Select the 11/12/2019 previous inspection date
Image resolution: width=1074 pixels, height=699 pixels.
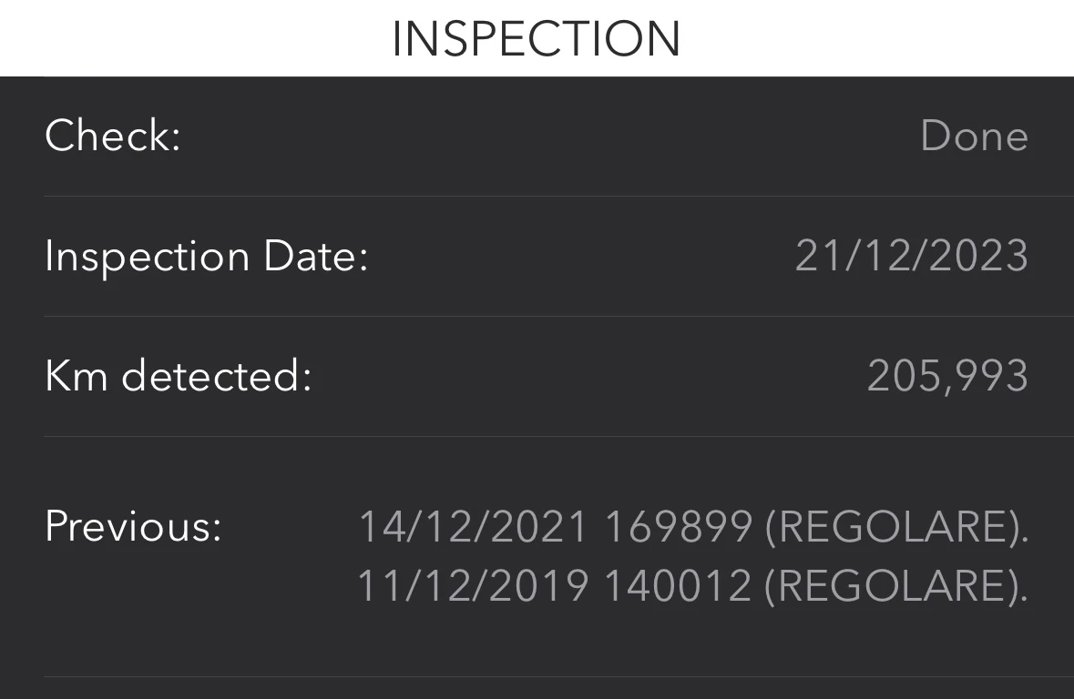click(x=472, y=586)
